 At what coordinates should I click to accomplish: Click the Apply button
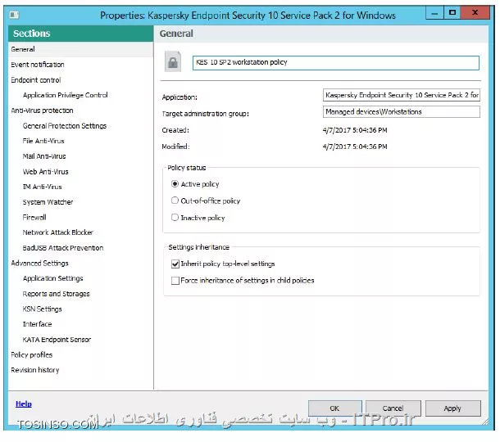point(452,408)
